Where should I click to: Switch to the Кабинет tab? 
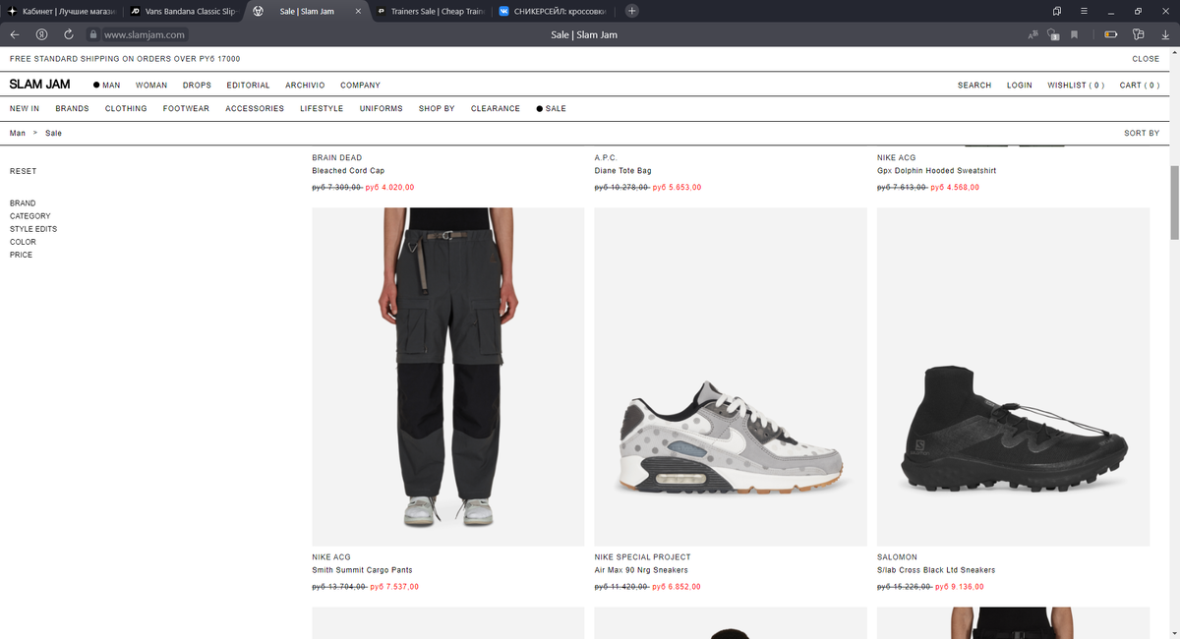point(62,11)
